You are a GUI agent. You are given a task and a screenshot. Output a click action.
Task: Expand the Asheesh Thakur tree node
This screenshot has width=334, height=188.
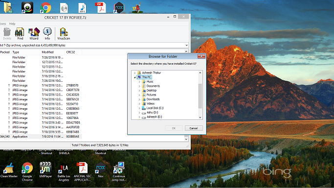tap(134, 73)
